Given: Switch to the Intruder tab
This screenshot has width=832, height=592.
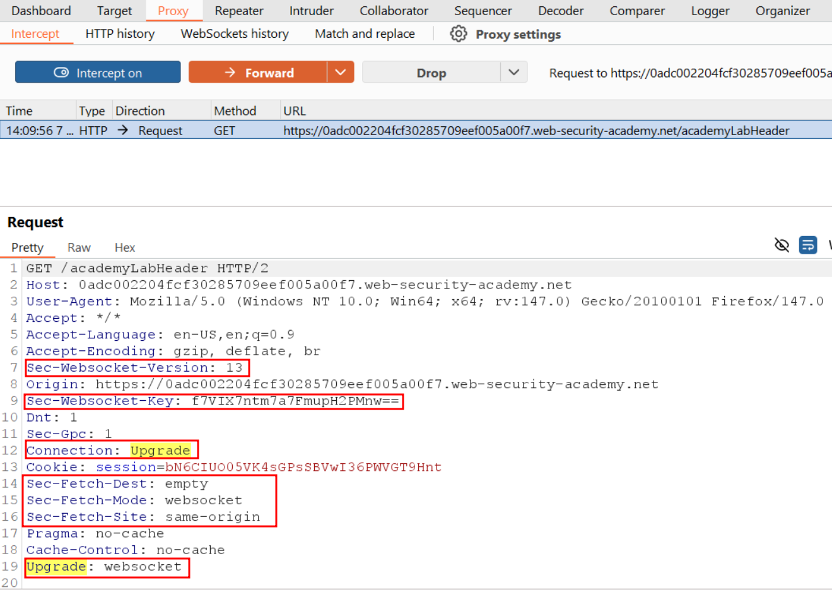Looking at the screenshot, I should click(312, 11).
